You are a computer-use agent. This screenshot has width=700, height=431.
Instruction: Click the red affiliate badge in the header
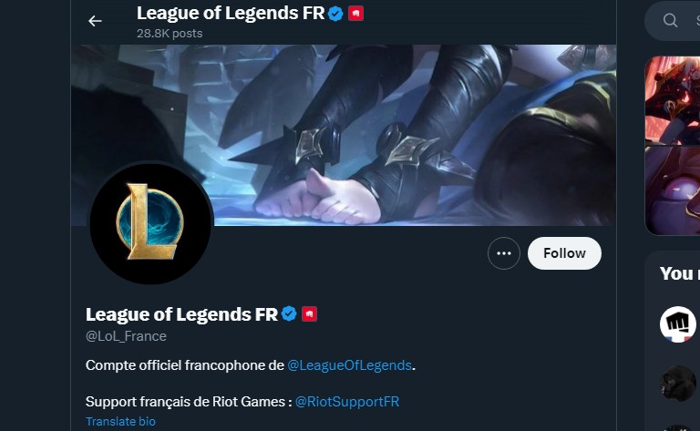[356, 14]
